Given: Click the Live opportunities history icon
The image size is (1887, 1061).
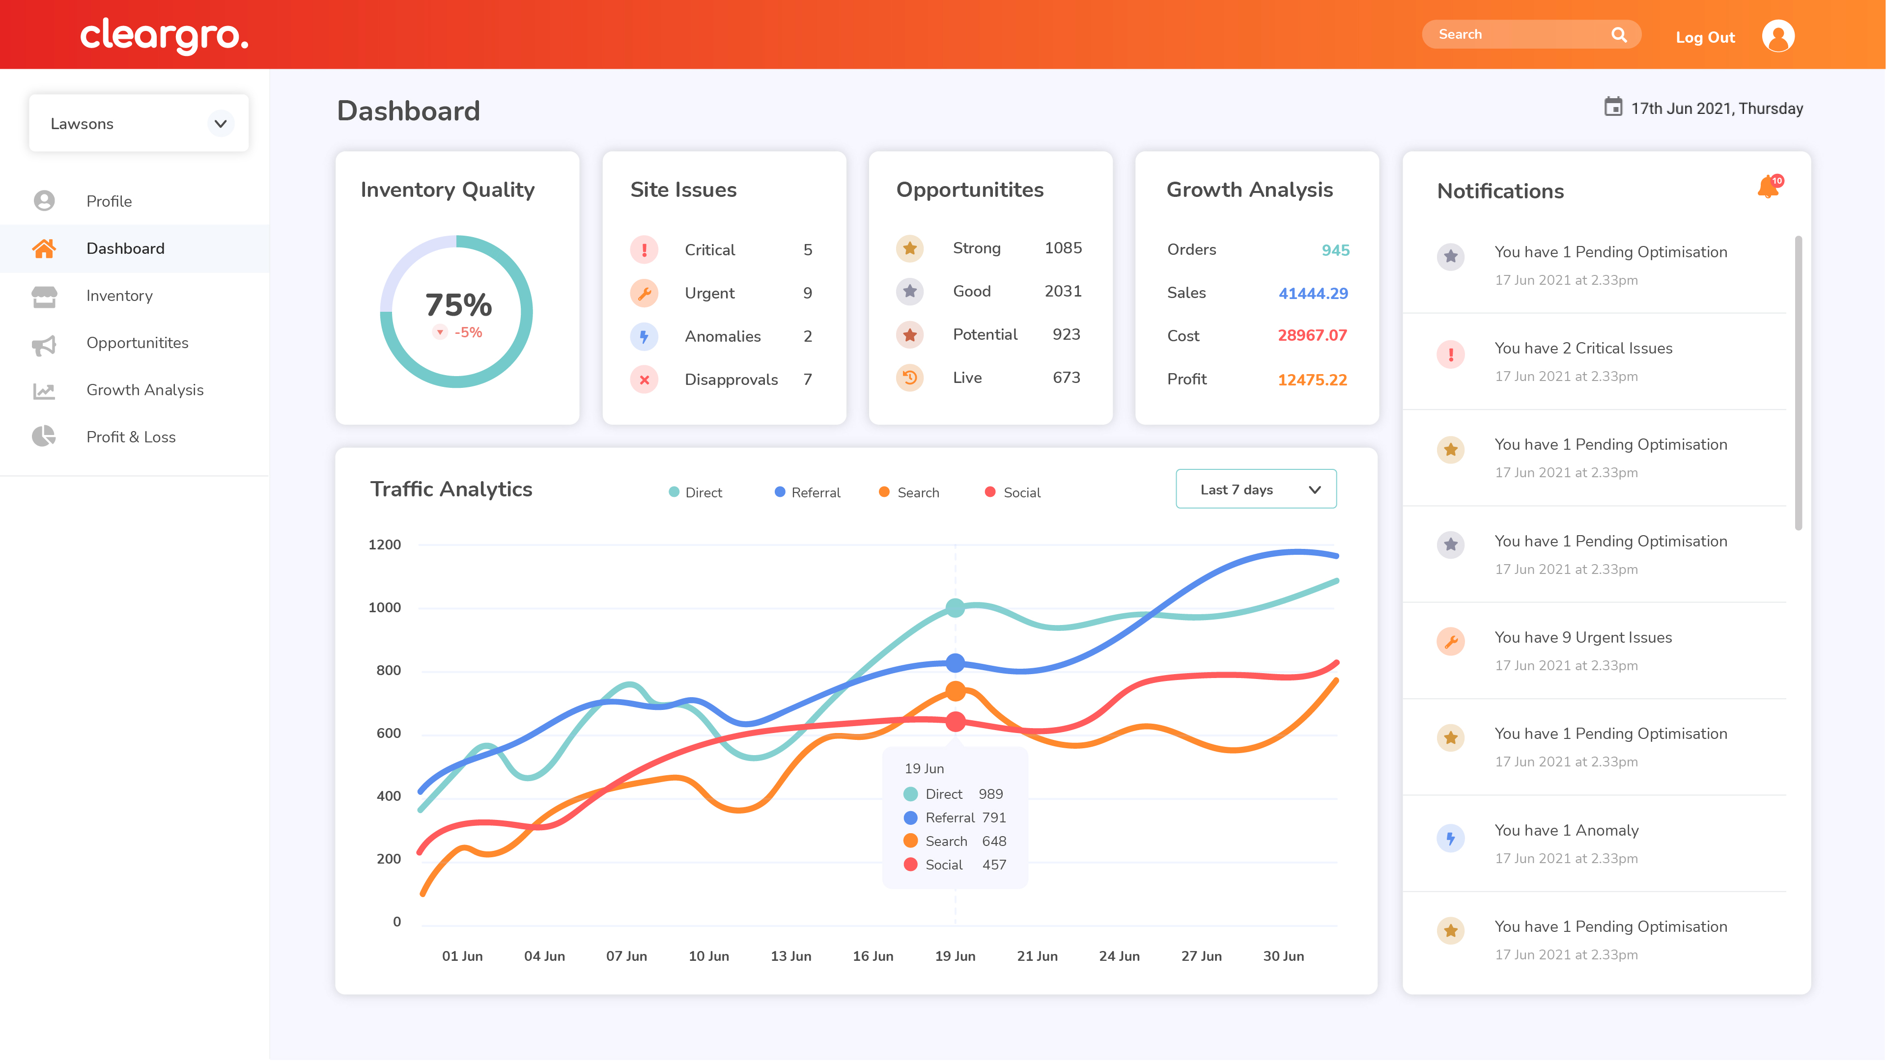Looking at the screenshot, I should click(909, 378).
